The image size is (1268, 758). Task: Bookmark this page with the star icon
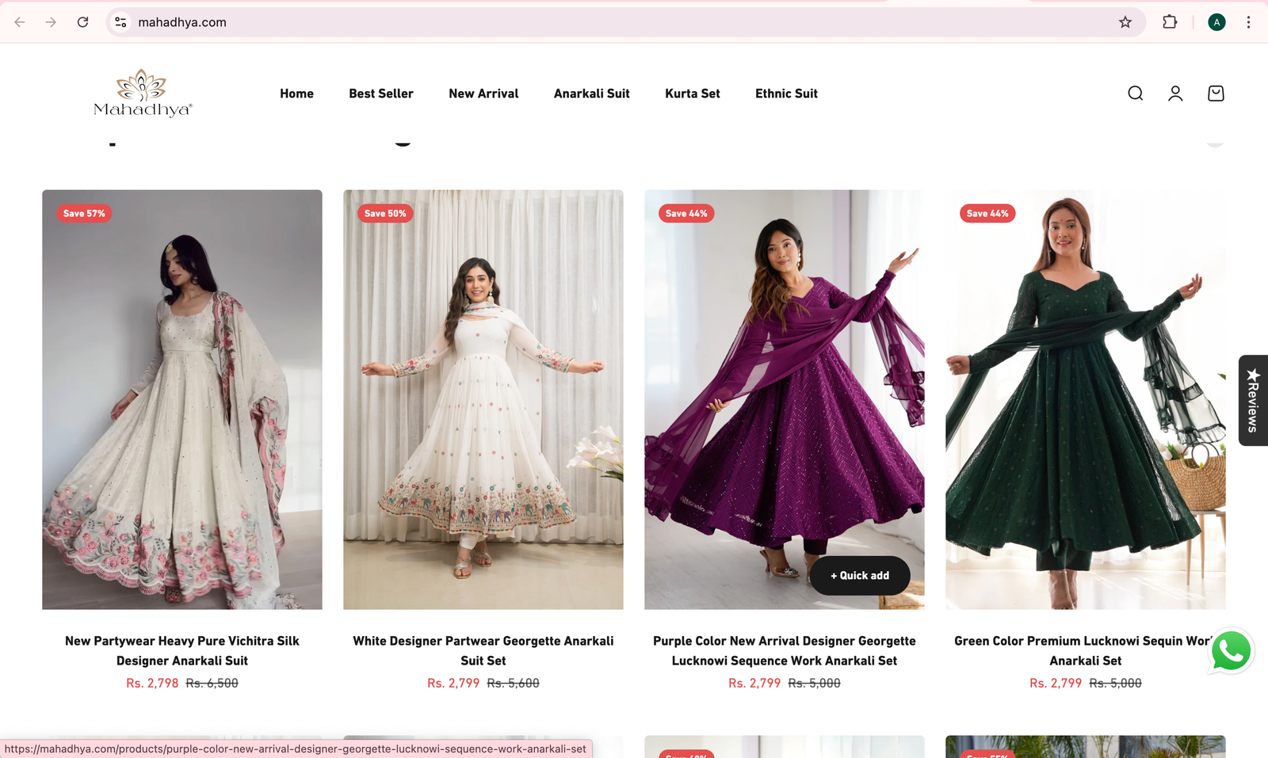pos(1125,22)
